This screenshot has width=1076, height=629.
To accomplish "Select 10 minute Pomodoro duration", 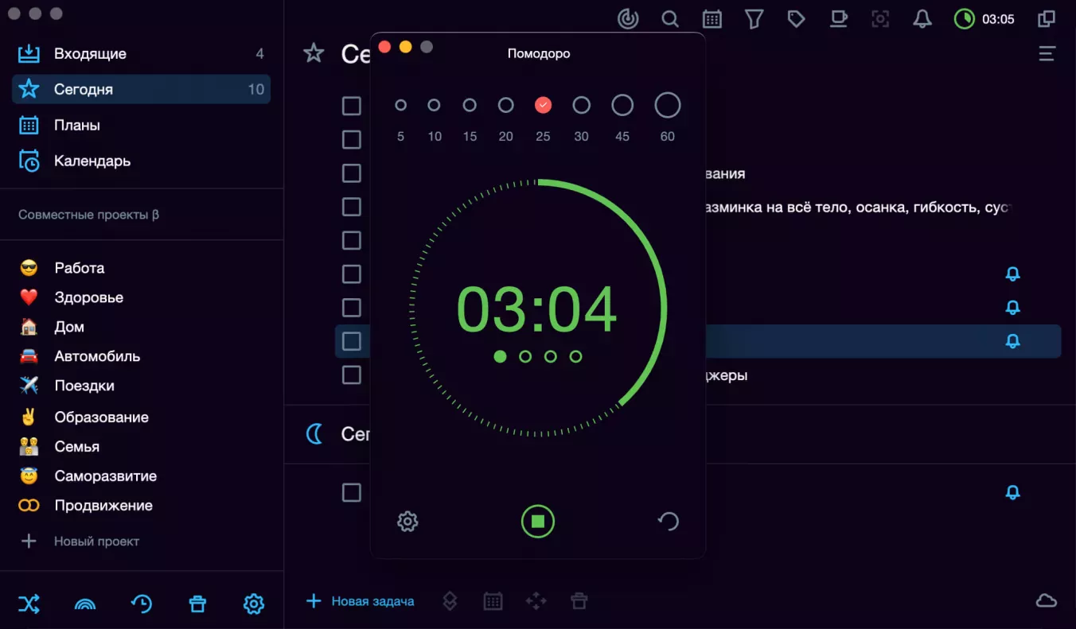I will (434, 105).
